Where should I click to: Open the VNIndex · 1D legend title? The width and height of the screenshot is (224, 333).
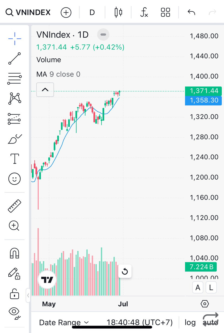pyautogui.click(x=62, y=35)
